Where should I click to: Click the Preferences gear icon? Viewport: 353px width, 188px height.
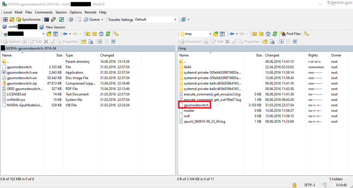point(71,20)
